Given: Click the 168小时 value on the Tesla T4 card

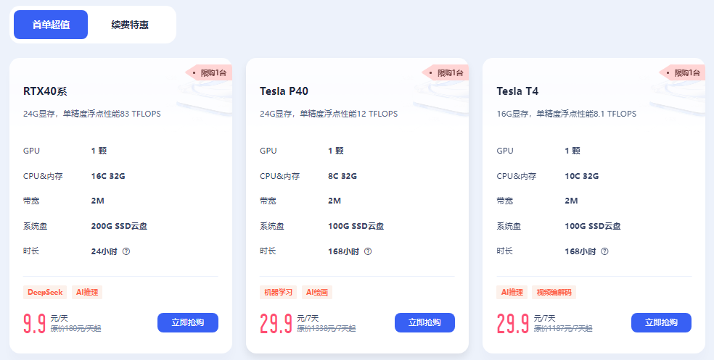Looking at the screenshot, I should [580, 251].
